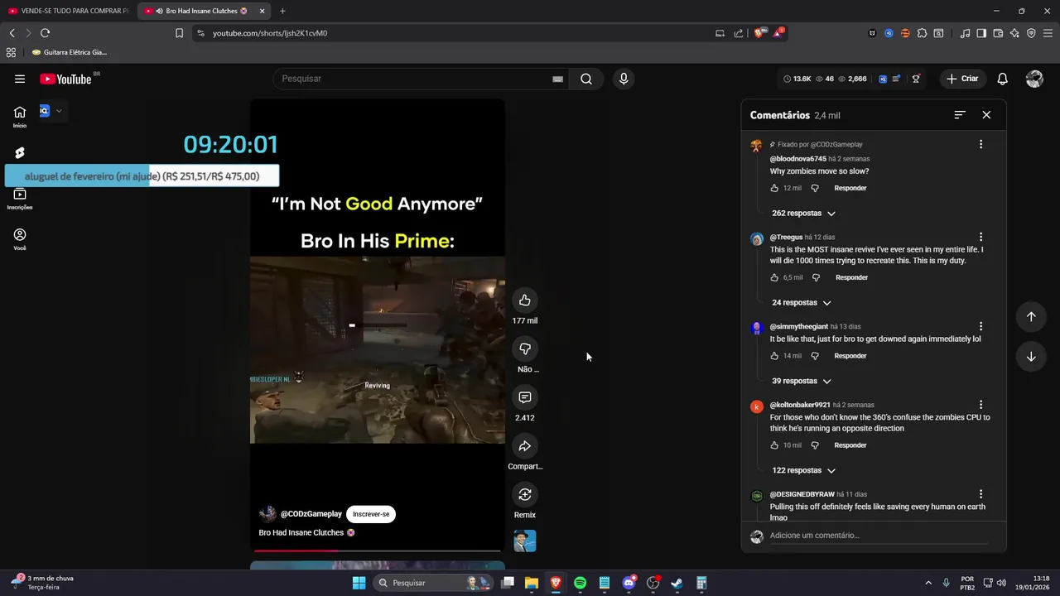Expand 122 respostas replies

803,470
